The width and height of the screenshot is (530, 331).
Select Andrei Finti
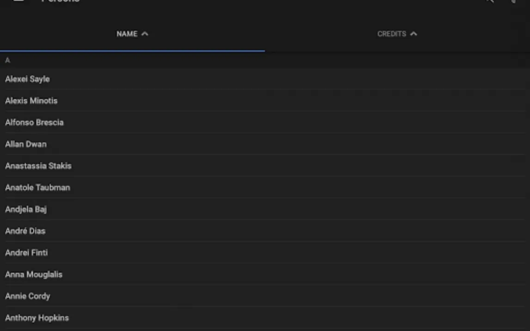[x=26, y=253]
